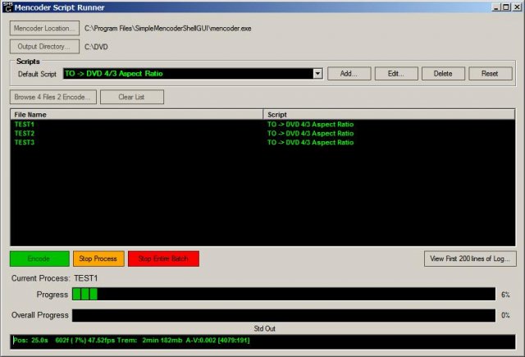Start encoding with the green Encode button
525x357 pixels.
pyautogui.click(x=39, y=259)
